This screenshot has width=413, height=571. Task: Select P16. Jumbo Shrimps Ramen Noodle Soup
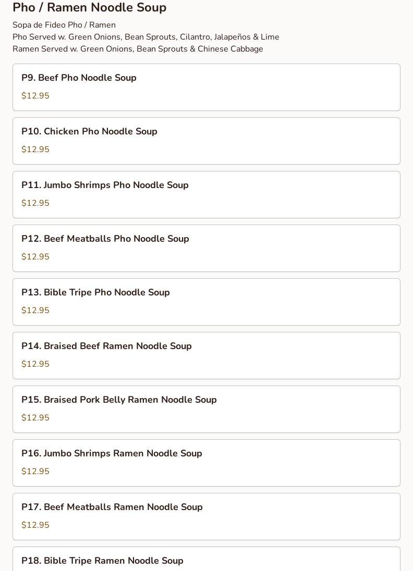tap(207, 463)
